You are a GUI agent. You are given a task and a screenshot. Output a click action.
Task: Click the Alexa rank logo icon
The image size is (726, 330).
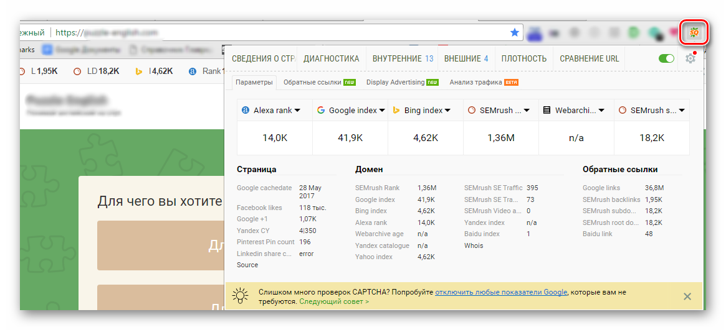[x=246, y=110]
